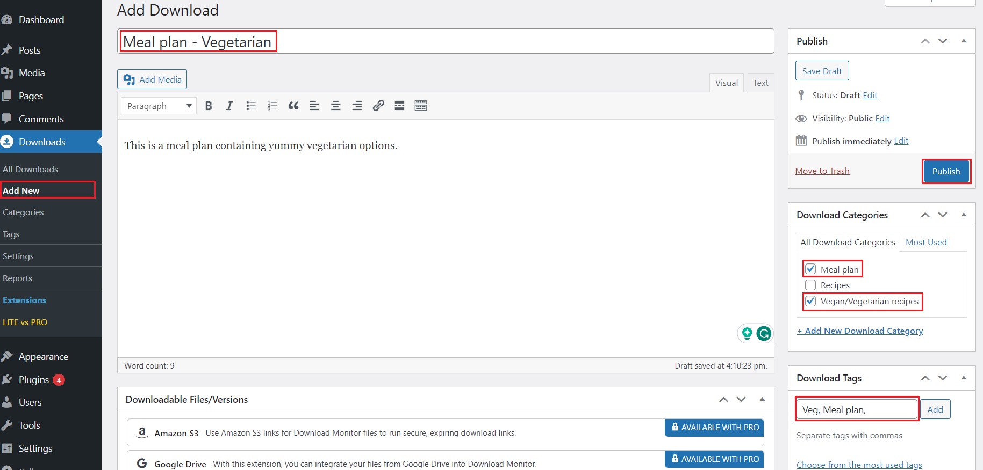
Task: Switch to the Text editor tab
Action: [x=760, y=83]
